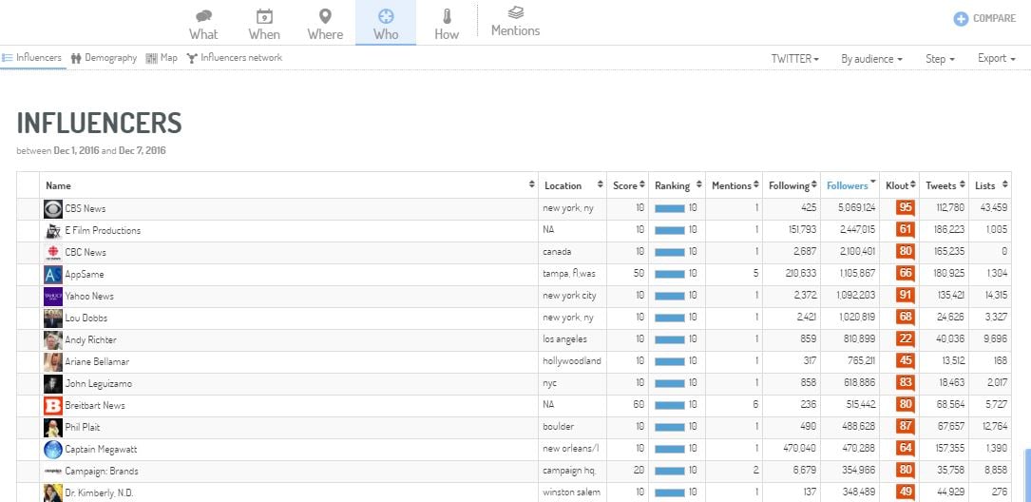Click Ariane Bellamar Klout badge 45
This screenshot has width=1031, height=502.
(x=906, y=362)
